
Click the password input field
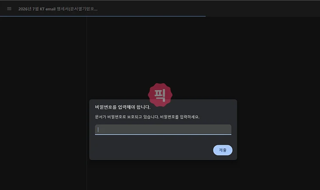coord(163,130)
